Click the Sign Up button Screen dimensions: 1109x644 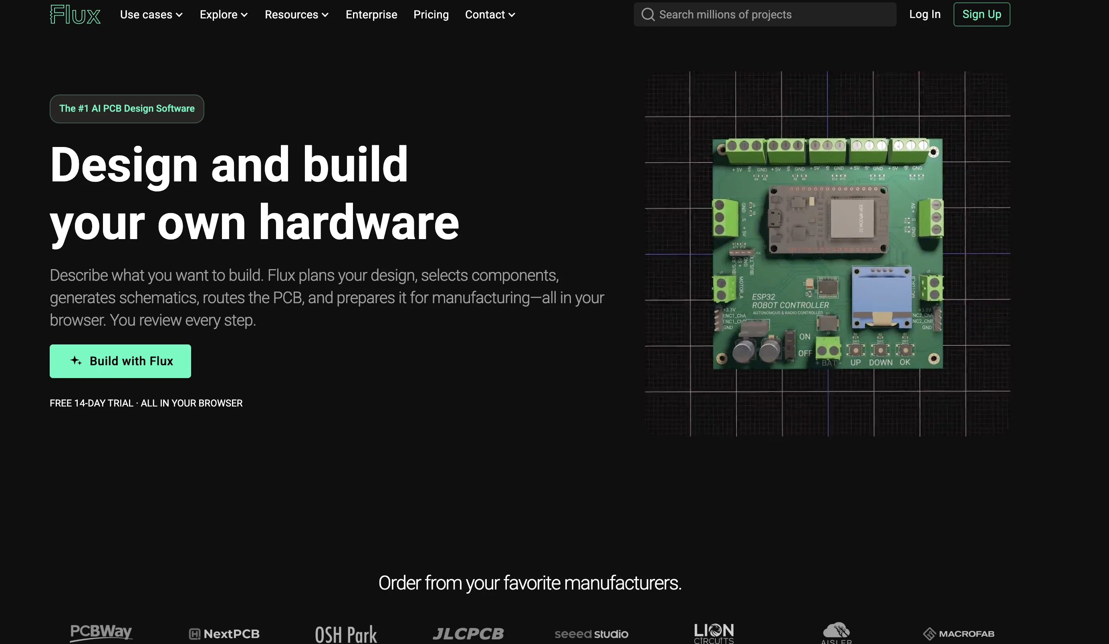click(x=981, y=14)
